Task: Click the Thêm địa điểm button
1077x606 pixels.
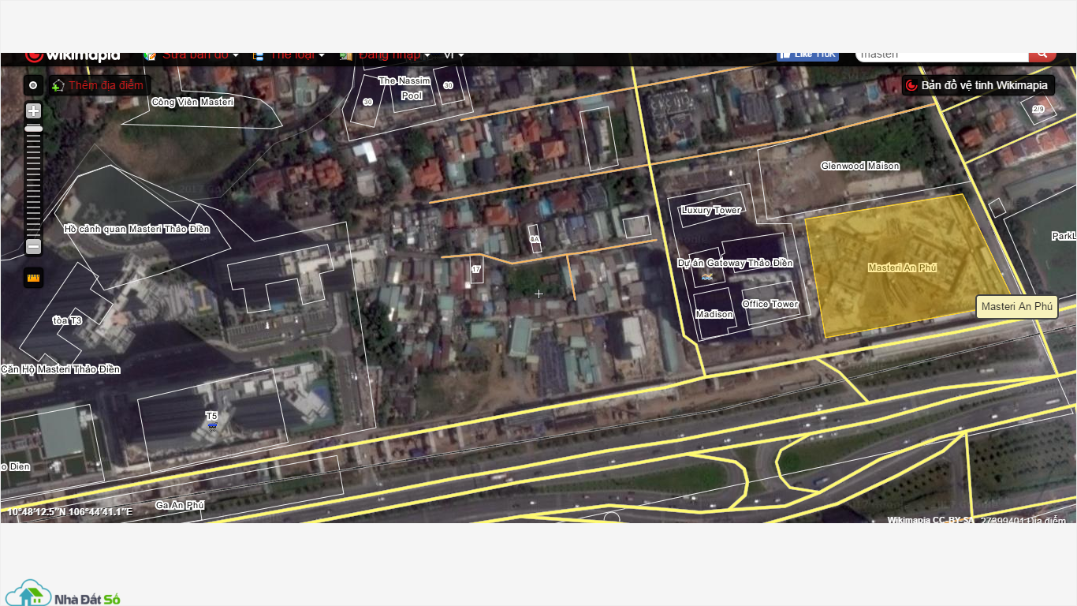Action: coord(99,85)
